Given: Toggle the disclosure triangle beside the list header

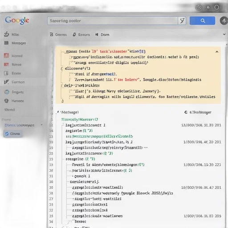Looking at the screenshot, I should coord(57,112).
